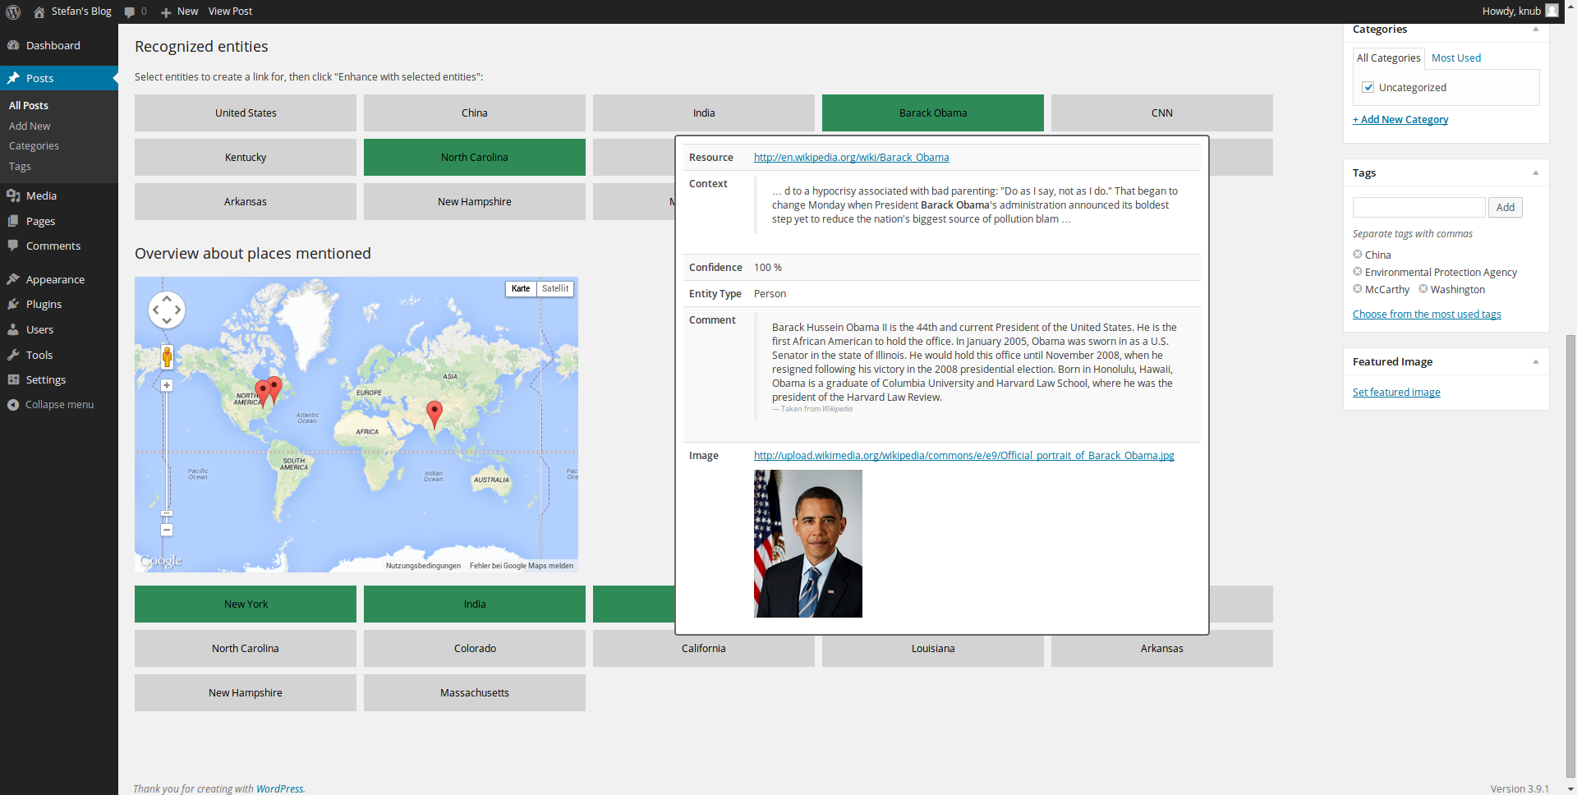The height and width of the screenshot is (795, 1577).
Task: Select the Massachusetts place entity
Action: pos(475,692)
